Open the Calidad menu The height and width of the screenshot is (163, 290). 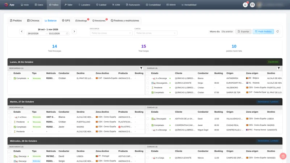101,5
